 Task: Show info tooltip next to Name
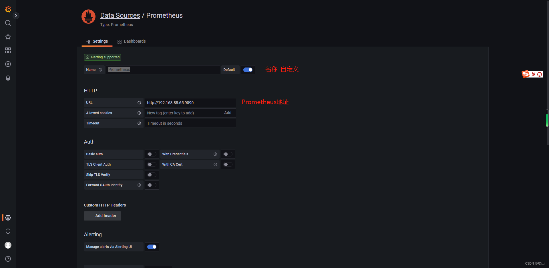pos(100,70)
